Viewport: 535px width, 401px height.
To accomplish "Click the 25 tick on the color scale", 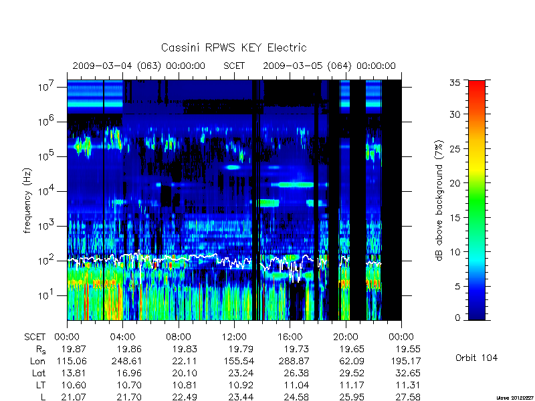I will (455, 148).
